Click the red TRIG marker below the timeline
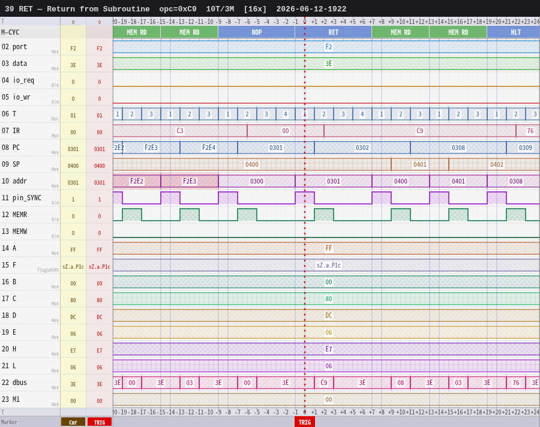 click(x=304, y=422)
